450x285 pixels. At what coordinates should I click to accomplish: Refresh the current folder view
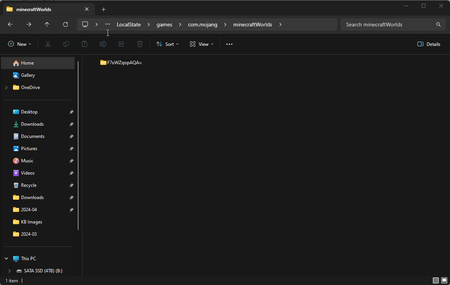click(x=65, y=24)
